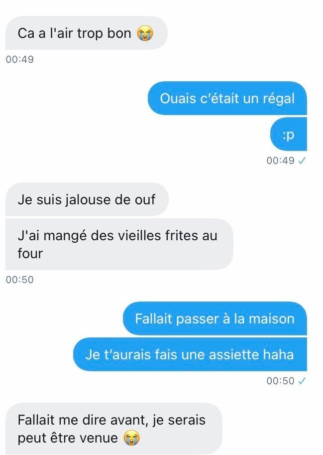Tap the received 00:49 timestamp on the left
Image resolution: width=323 pixels, height=455 pixels.
point(20,59)
